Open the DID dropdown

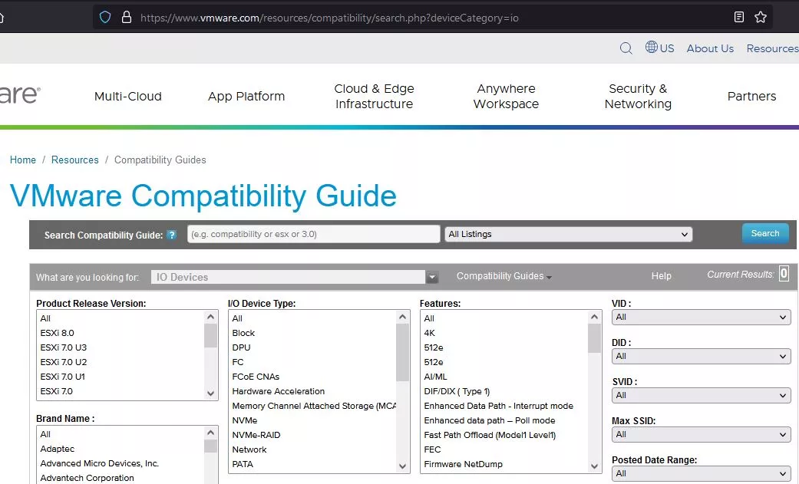coord(702,357)
